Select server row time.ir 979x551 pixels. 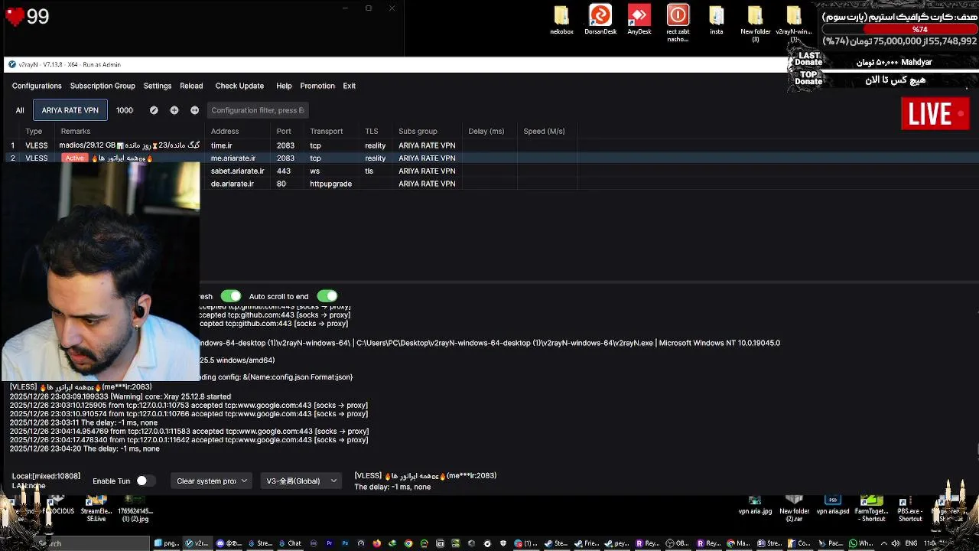coord(489,145)
